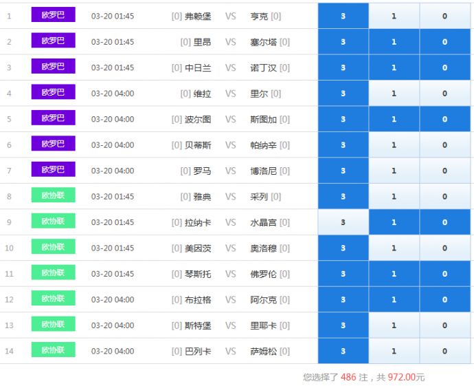Image resolution: width=474 pixels, height=386 pixels.
Task: Open the 帕纳辛 away team link
Action: click(x=263, y=145)
